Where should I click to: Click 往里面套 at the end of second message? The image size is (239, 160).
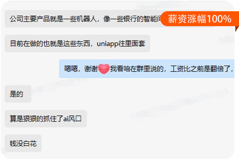pos(132,44)
